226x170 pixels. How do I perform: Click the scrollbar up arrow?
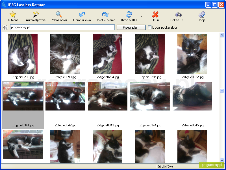tap(222, 35)
